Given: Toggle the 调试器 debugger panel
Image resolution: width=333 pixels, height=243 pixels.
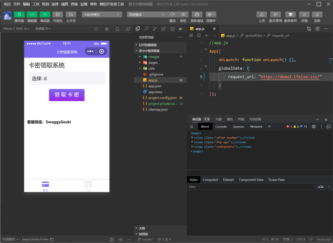Looking at the screenshot, I should pyautogui.click(x=45, y=15).
